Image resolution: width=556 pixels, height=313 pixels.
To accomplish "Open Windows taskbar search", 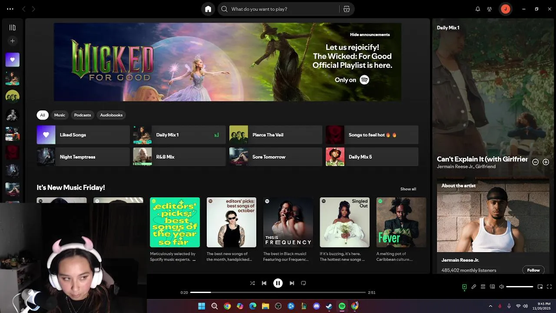I will coord(214,306).
